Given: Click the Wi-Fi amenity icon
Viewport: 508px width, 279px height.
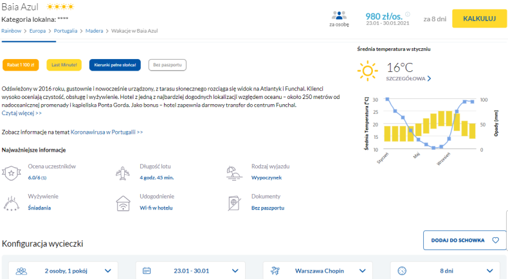Looking at the screenshot, I should 122,203.
